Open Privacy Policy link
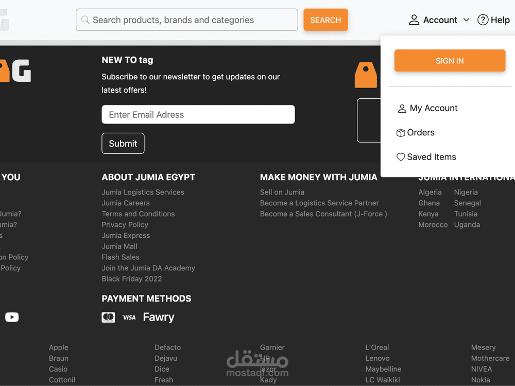The height and width of the screenshot is (386, 515). (125, 224)
